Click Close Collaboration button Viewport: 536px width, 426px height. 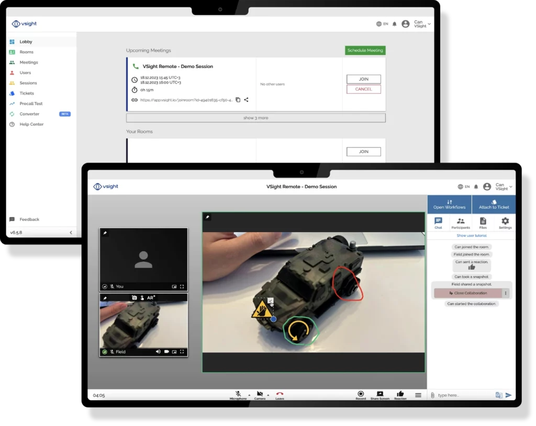click(x=467, y=293)
